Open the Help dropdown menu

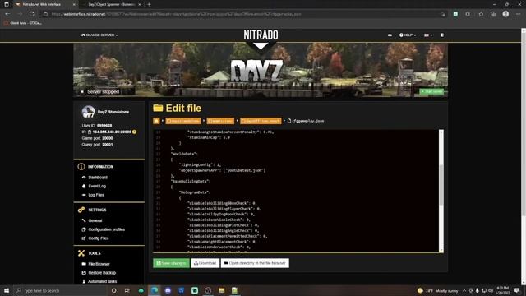coord(408,35)
